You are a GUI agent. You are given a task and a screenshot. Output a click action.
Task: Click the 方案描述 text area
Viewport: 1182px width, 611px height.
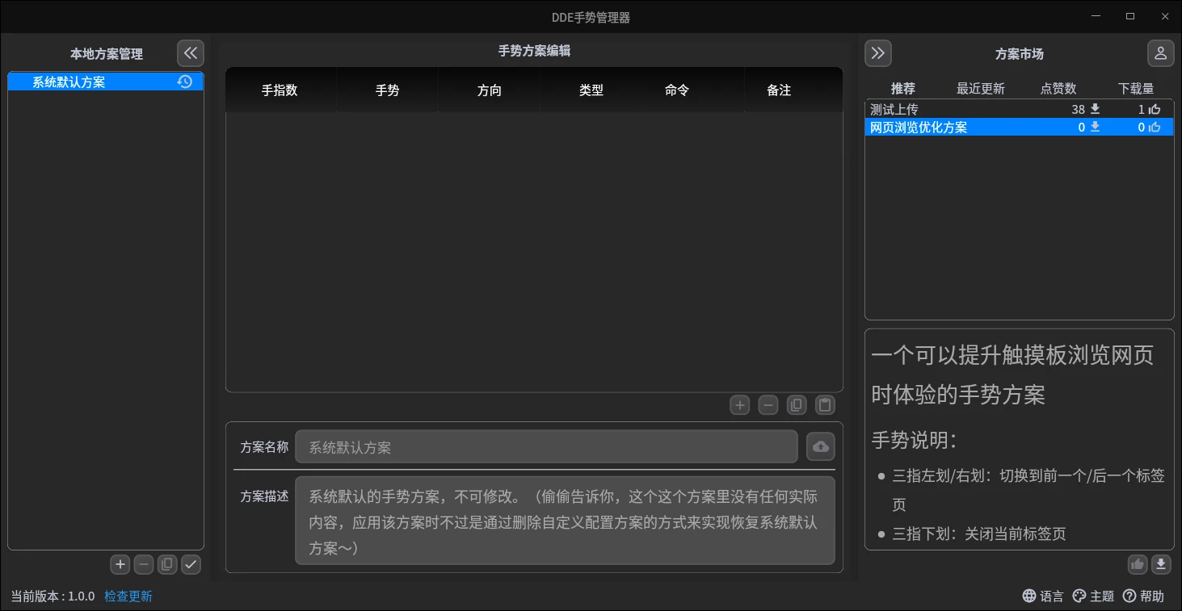565,521
